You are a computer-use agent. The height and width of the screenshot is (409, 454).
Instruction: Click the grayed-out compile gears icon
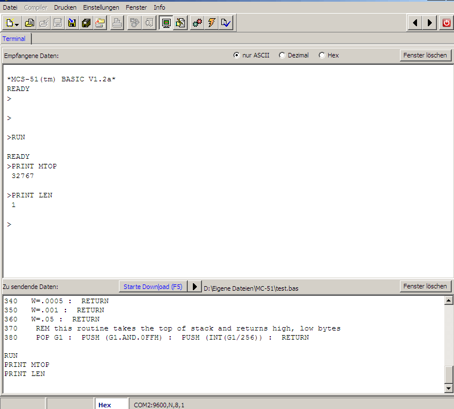click(x=134, y=23)
